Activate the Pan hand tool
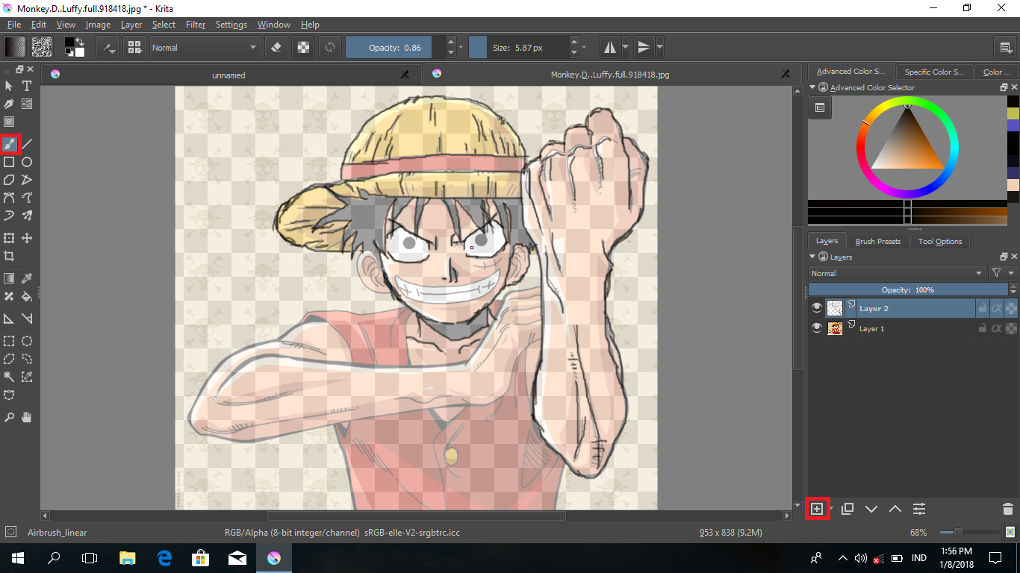This screenshot has height=573, width=1020. click(x=27, y=417)
